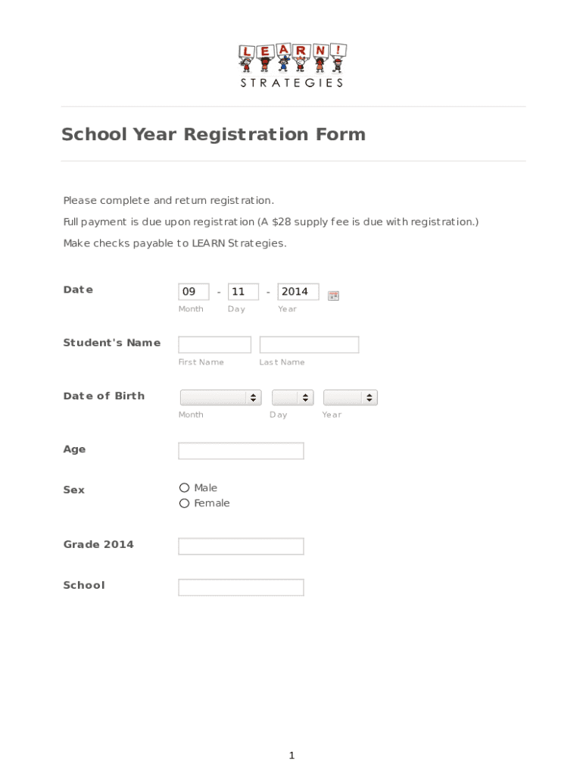This screenshot has height=776, width=583.
Task: Click the Date Year field showing 2014
Action: tap(298, 292)
